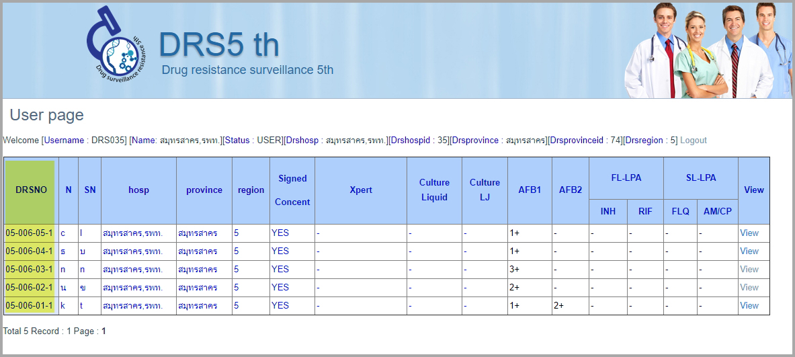The image size is (795, 357).
Task: Click the Culture Liquid column header
Action: [434, 190]
